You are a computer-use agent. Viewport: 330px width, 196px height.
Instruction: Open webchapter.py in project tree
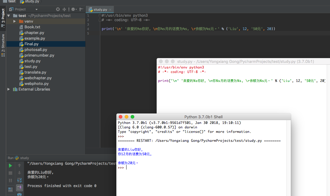(38, 78)
